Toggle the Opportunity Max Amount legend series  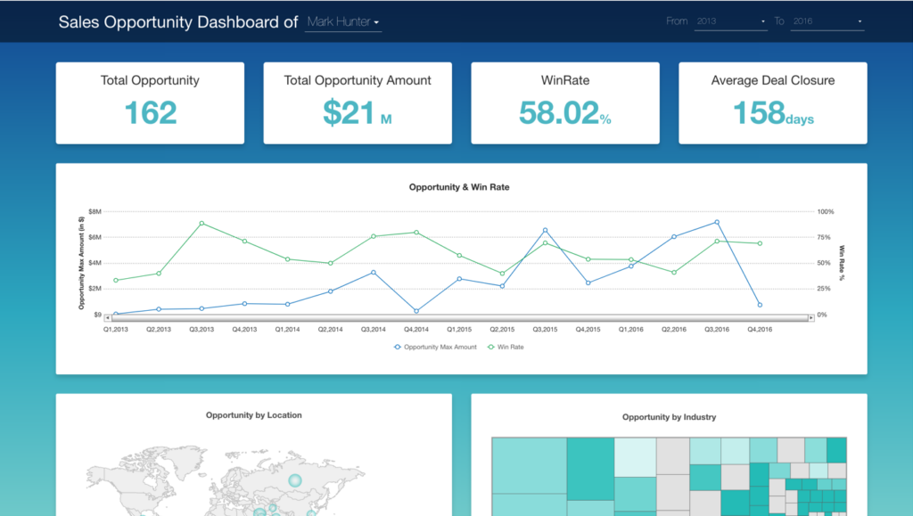click(435, 347)
